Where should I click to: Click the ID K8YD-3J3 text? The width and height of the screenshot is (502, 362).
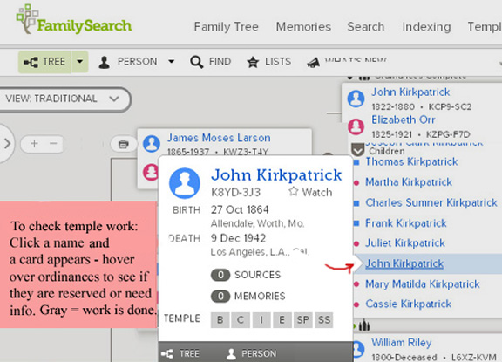[x=235, y=193]
